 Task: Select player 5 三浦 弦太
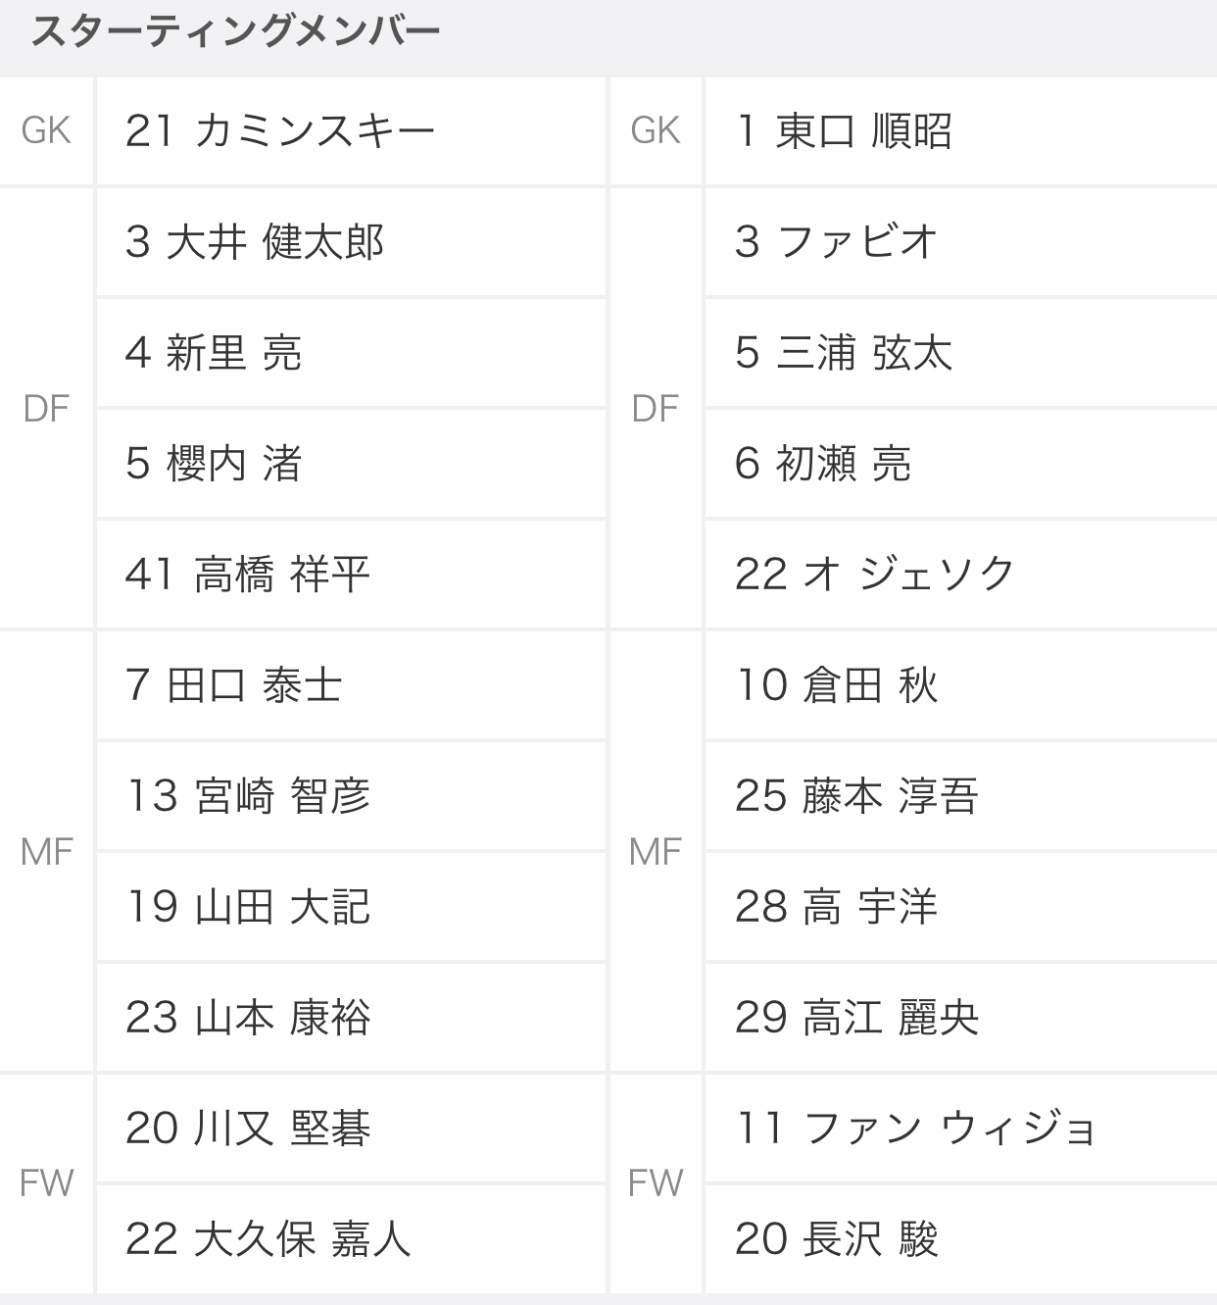point(844,352)
